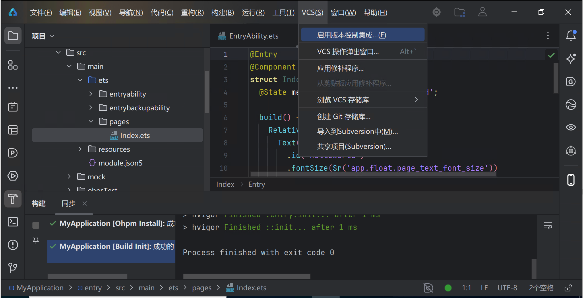Open editor tab options three-dot menu
The image size is (583, 298).
click(548, 36)
